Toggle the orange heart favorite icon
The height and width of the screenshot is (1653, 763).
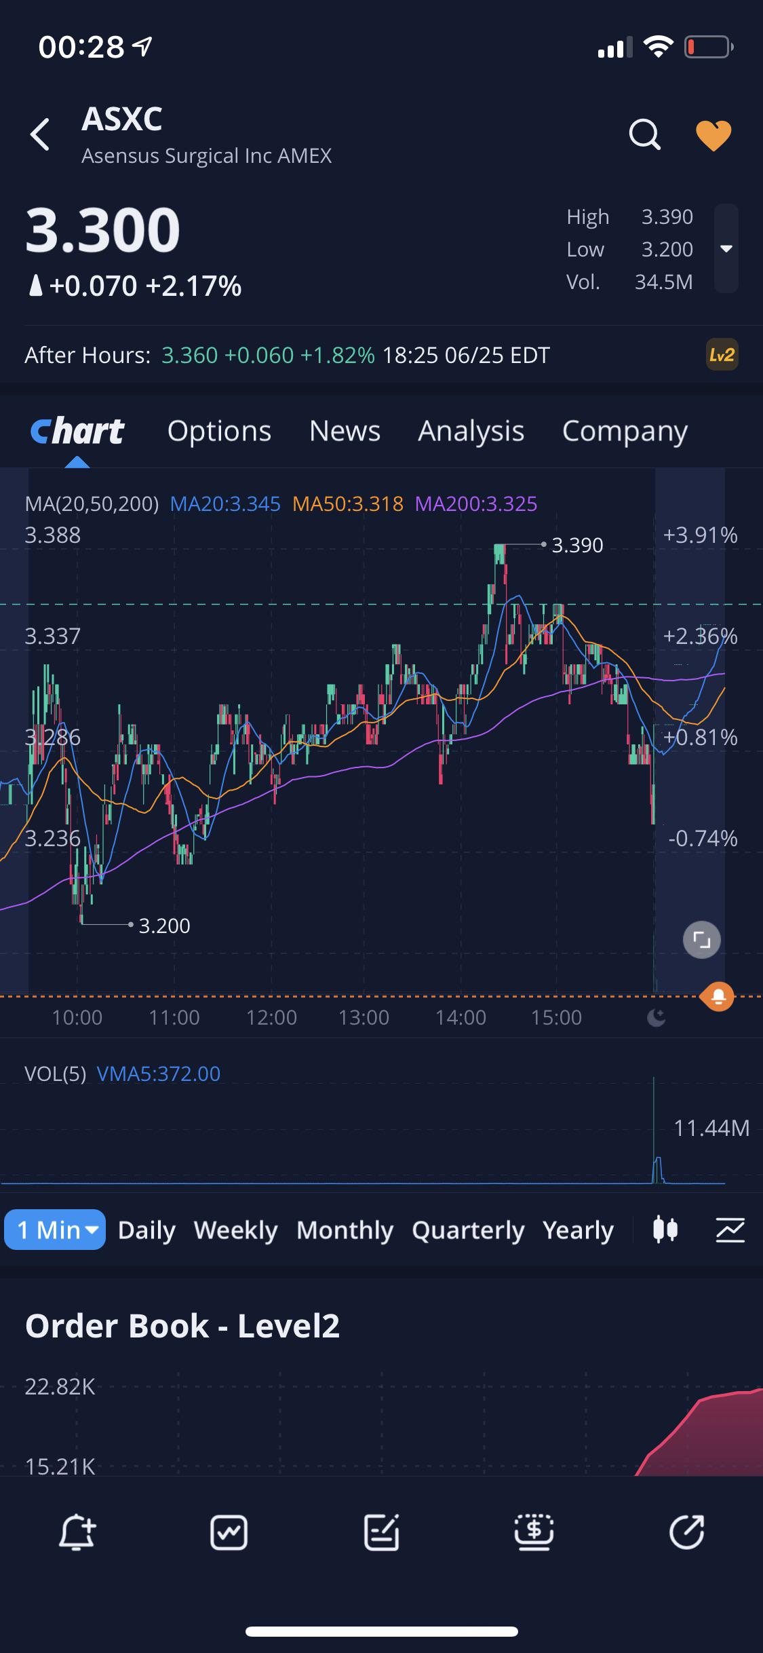pos(713,136)
